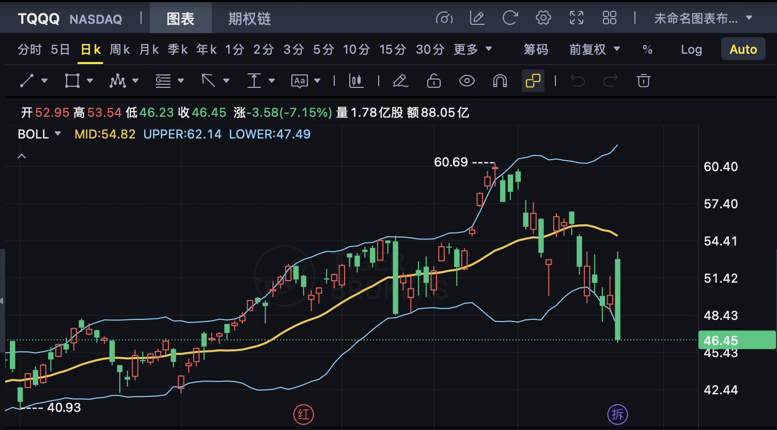Open the 前复权 adjustment dropdown
The image size is (777, 430).
pyautogui.click(x=595, y=50)
